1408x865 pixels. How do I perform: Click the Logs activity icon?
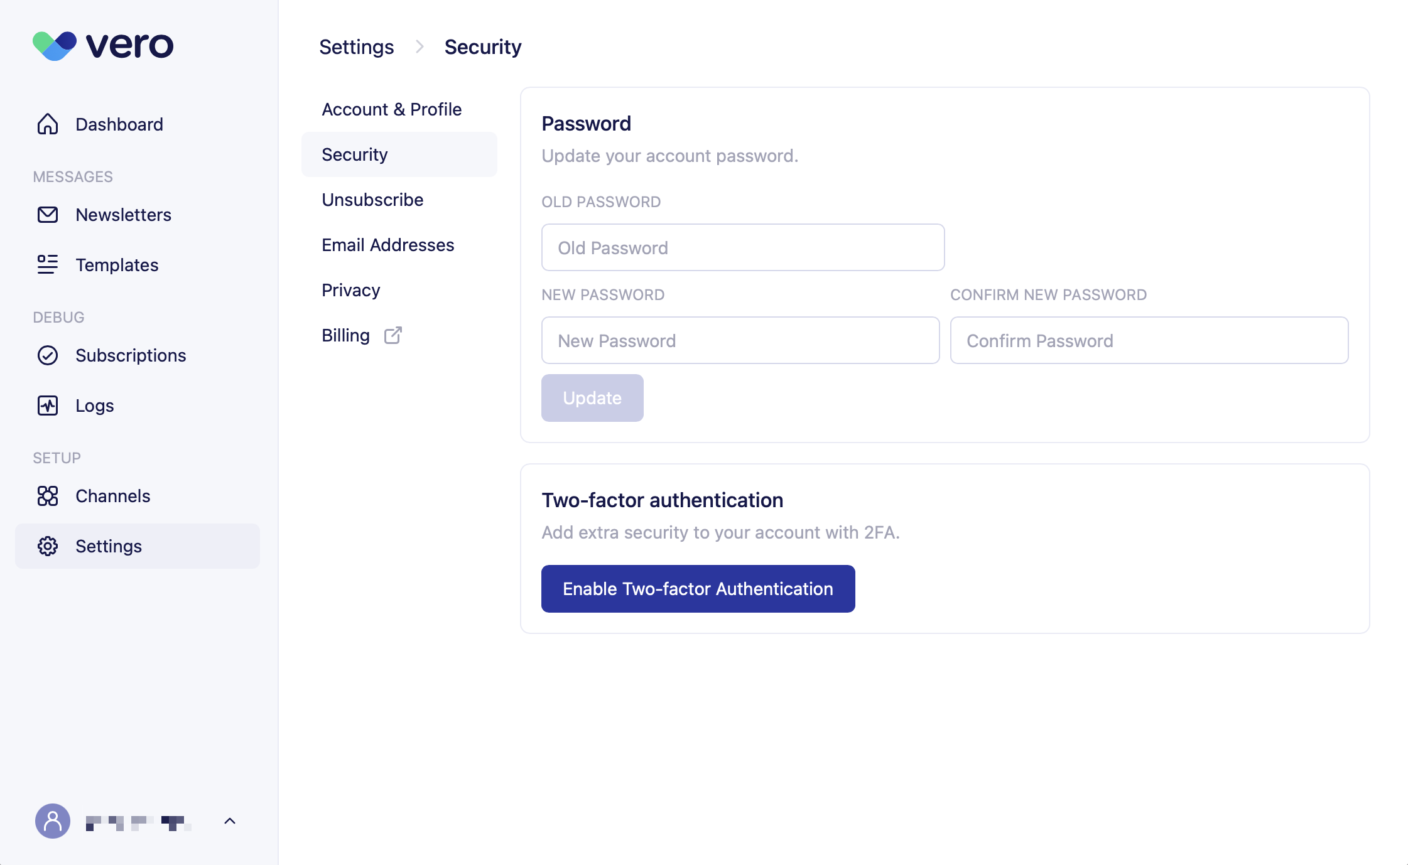(x=47, y=406)
